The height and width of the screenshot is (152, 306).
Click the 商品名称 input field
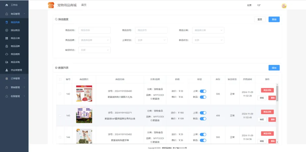pos(94,30)
